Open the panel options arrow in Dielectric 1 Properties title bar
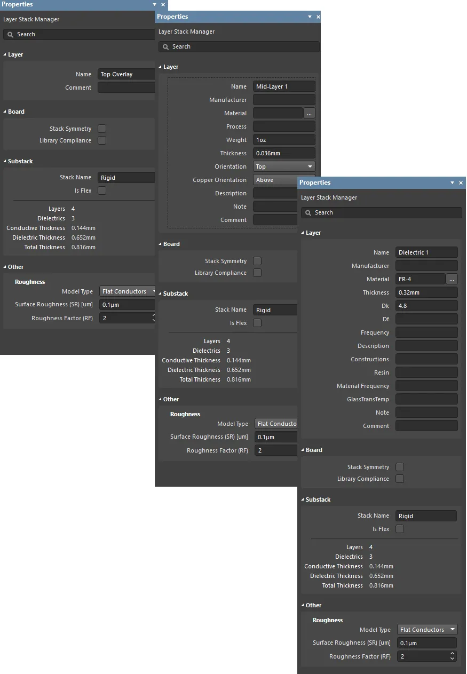 pos(453,183)
